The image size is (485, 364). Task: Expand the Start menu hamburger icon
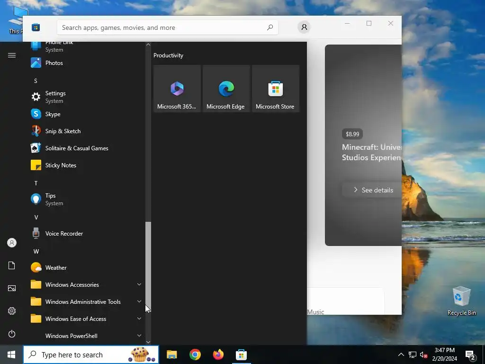coord(12,55)
